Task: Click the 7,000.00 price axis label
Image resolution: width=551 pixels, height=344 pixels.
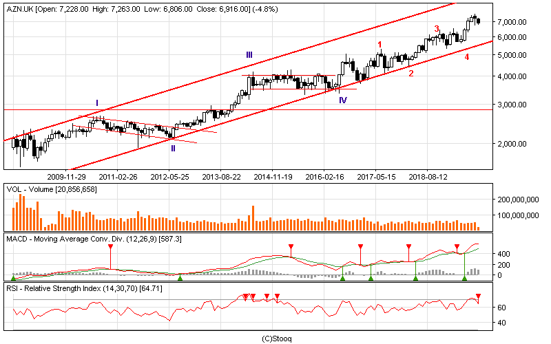Action: [x=512, y=22]
